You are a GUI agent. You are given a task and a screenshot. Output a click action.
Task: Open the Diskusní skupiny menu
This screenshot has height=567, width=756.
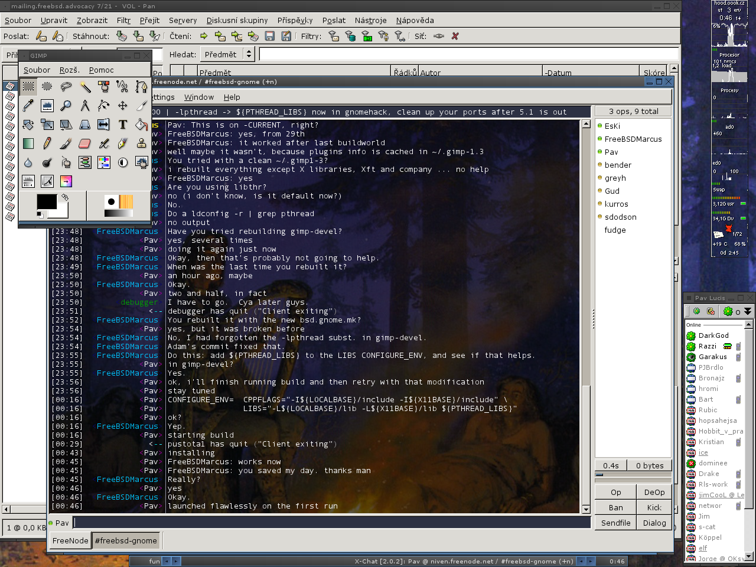pyautogui.click(x=237, y=20)
